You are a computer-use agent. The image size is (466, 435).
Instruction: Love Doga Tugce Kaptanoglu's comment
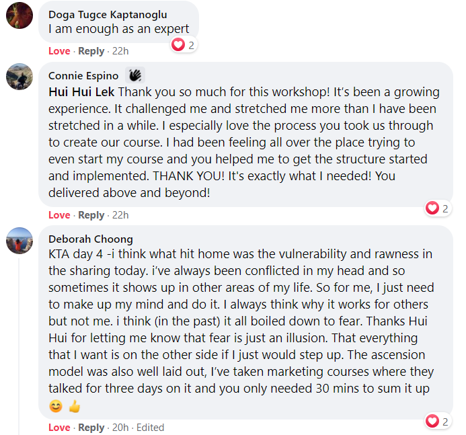tap(59, 51)
